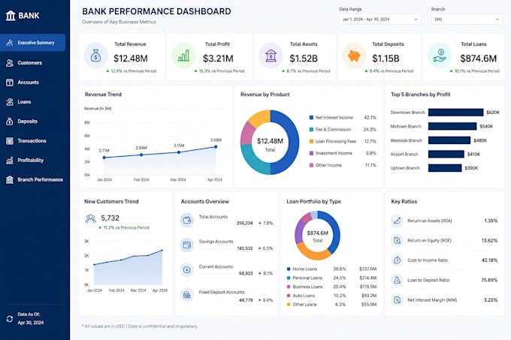Click the 256,234 total accounts figure
511x340 pixels.
pos(245,223)
